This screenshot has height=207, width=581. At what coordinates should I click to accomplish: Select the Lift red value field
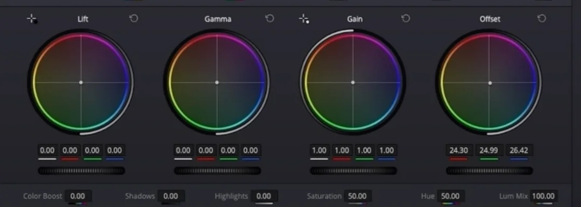click(x=69, y=151)
